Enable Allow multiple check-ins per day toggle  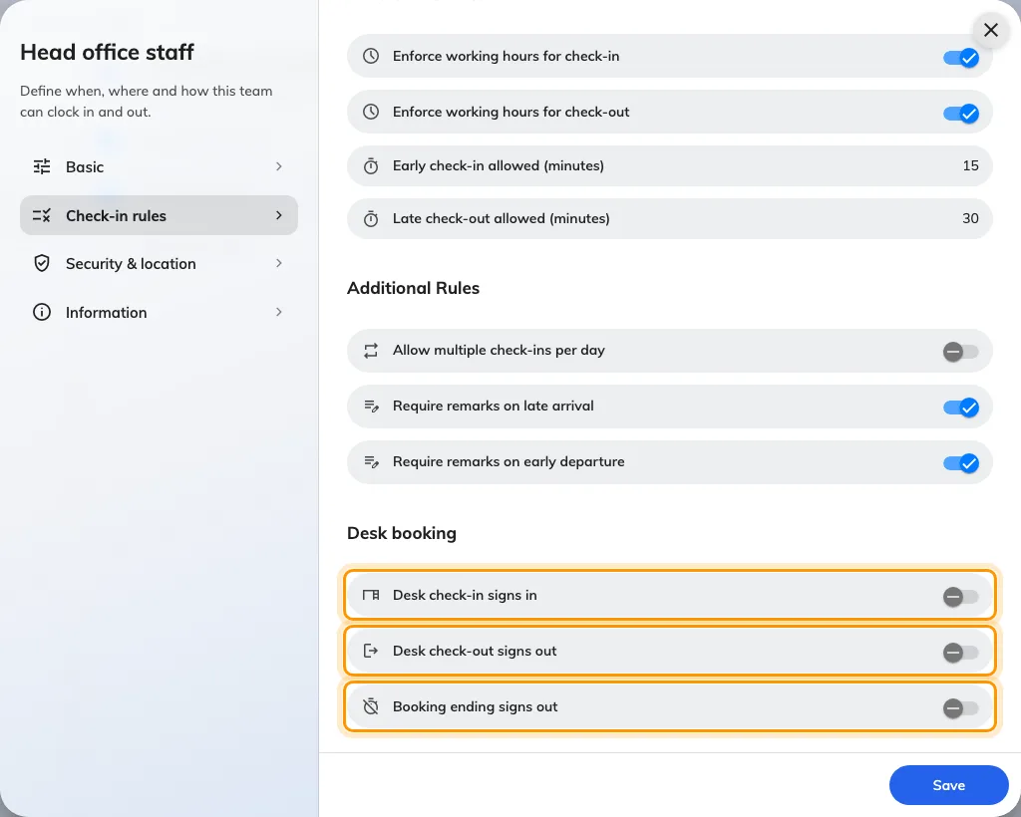point(961,352)
